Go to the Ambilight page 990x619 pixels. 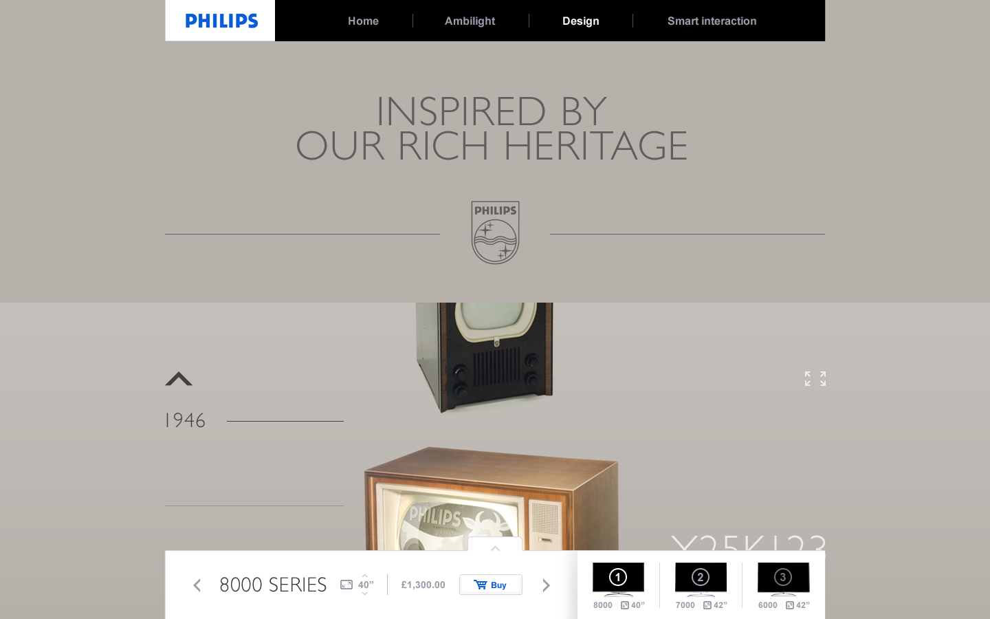[470, 21]
